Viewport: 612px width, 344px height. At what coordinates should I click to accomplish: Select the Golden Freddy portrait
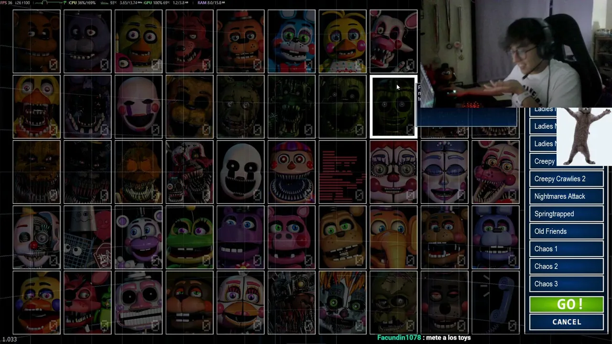(189, 107)
